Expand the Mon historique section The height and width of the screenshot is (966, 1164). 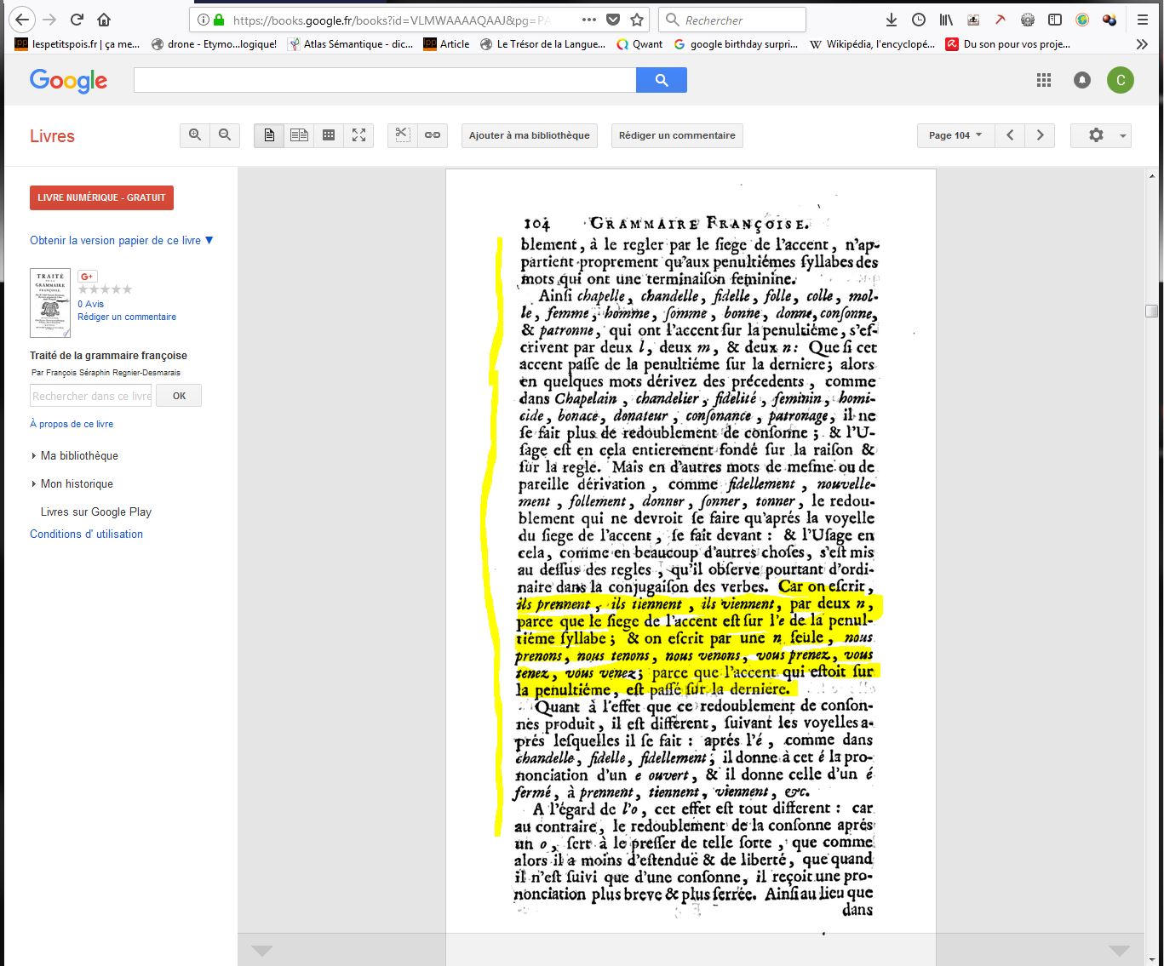77,484
